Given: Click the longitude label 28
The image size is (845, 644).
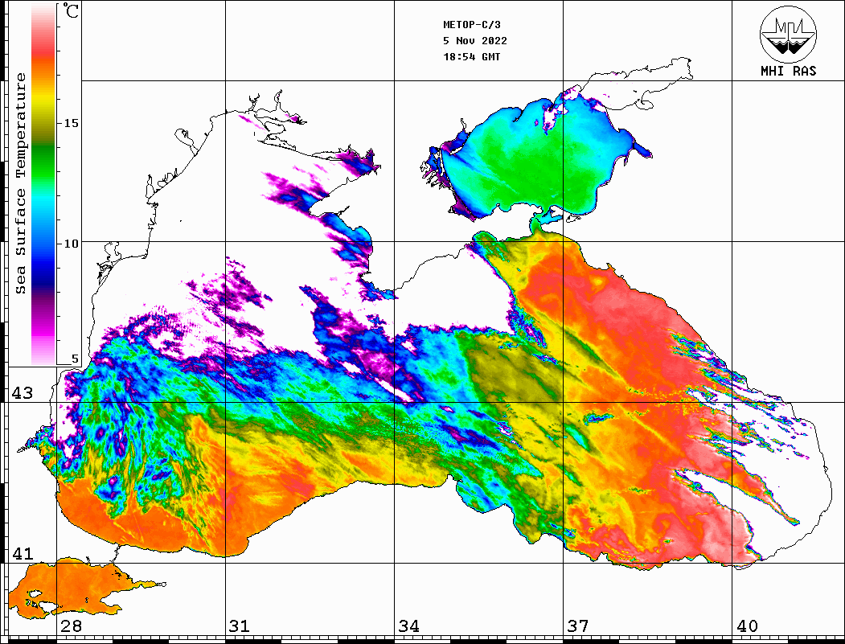Looking at the screenshot, I should 71,626.
